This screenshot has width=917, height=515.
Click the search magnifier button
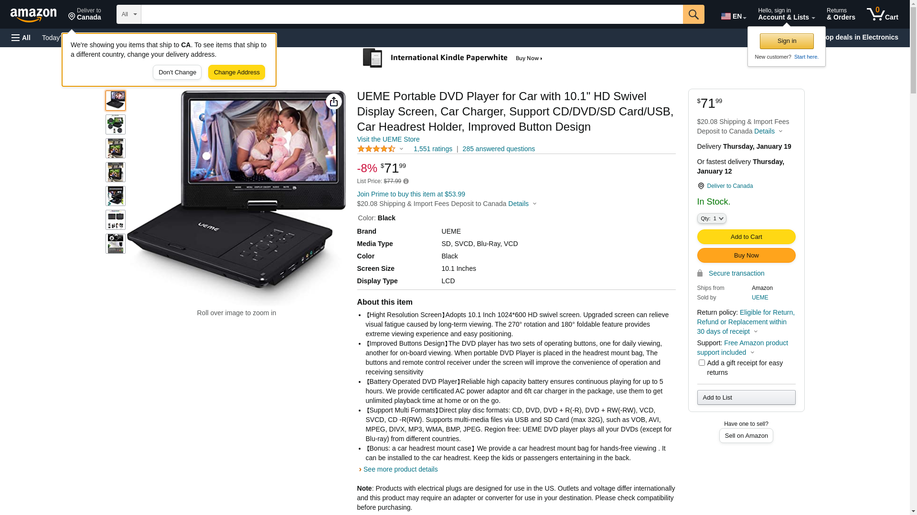(x=693, y=14)
